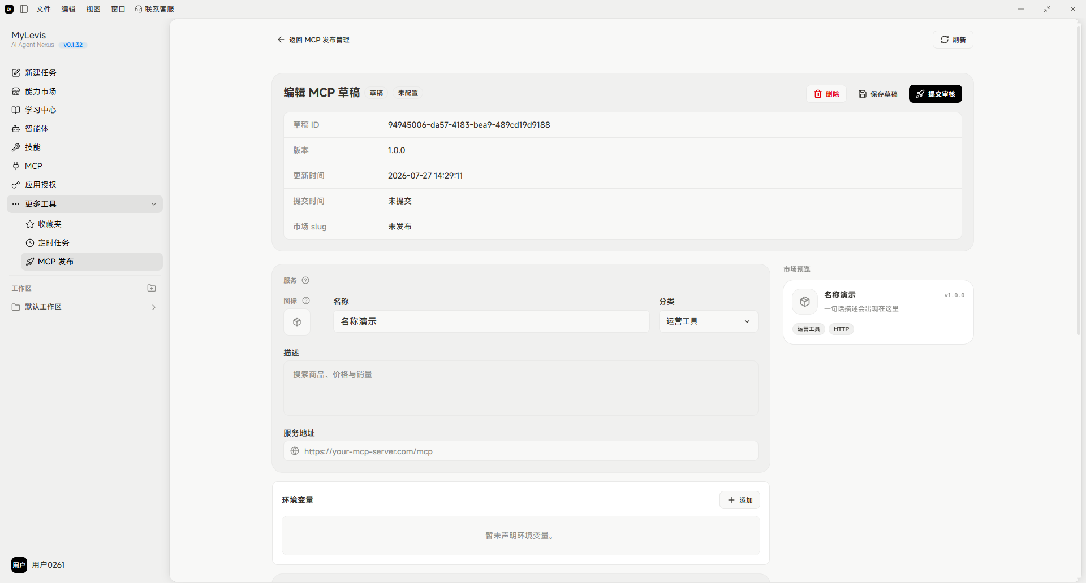This screenshot has width=1086, height=583.
Task: Open the 编辑 menu
Action: (68, 9)
